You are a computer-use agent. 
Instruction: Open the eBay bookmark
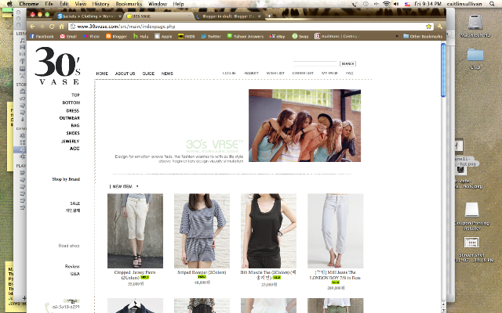point(277,36)
